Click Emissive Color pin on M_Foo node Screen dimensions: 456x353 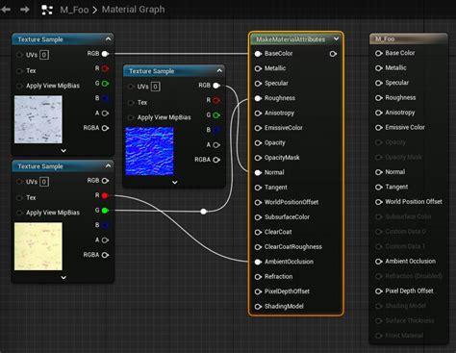click(x=379, y=128)
